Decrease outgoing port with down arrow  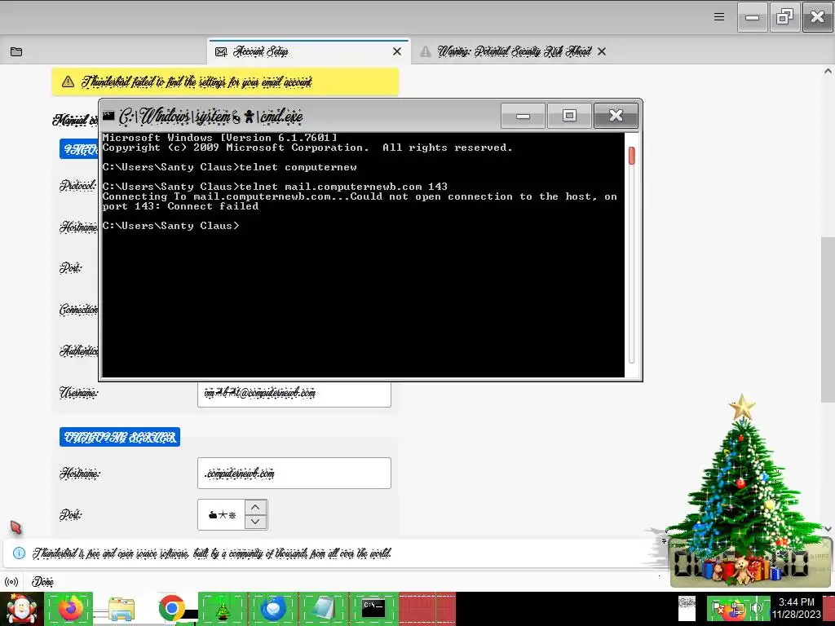point(255,522)
